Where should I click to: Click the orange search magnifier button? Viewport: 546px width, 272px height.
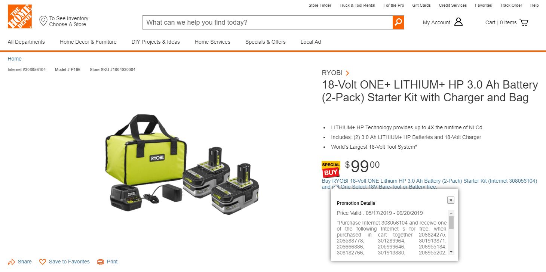[x=398, y=22]
